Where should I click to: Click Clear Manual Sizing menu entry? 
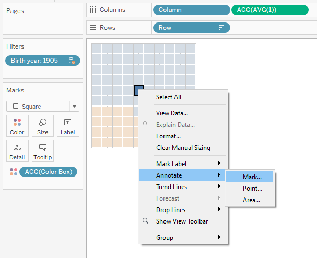[184, 148]
